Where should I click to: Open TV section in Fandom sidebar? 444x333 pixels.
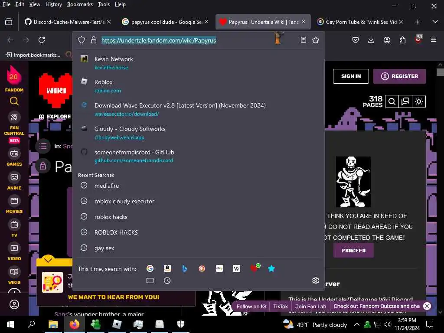point(14,228)
